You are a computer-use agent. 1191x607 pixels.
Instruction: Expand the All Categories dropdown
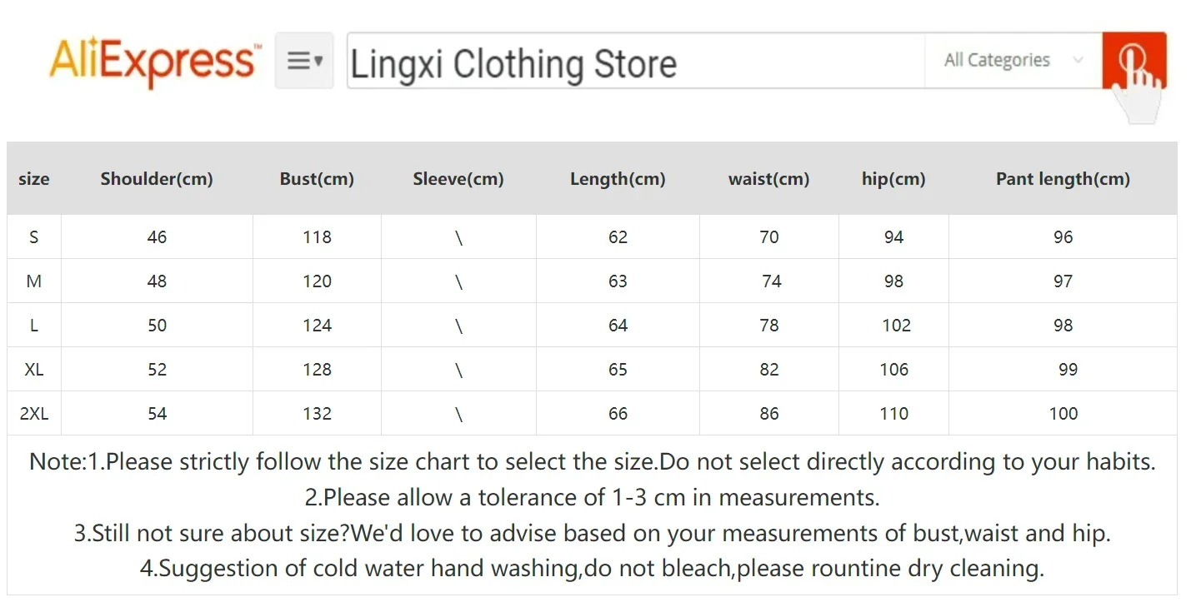coord(1013,60)
